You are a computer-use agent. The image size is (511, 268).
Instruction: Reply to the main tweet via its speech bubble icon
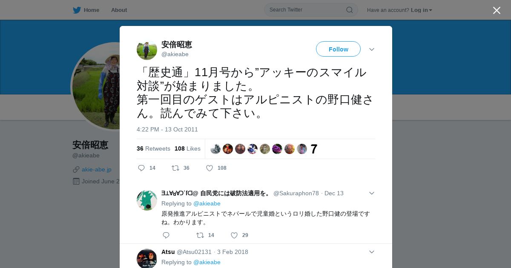(x=142, y=168)
